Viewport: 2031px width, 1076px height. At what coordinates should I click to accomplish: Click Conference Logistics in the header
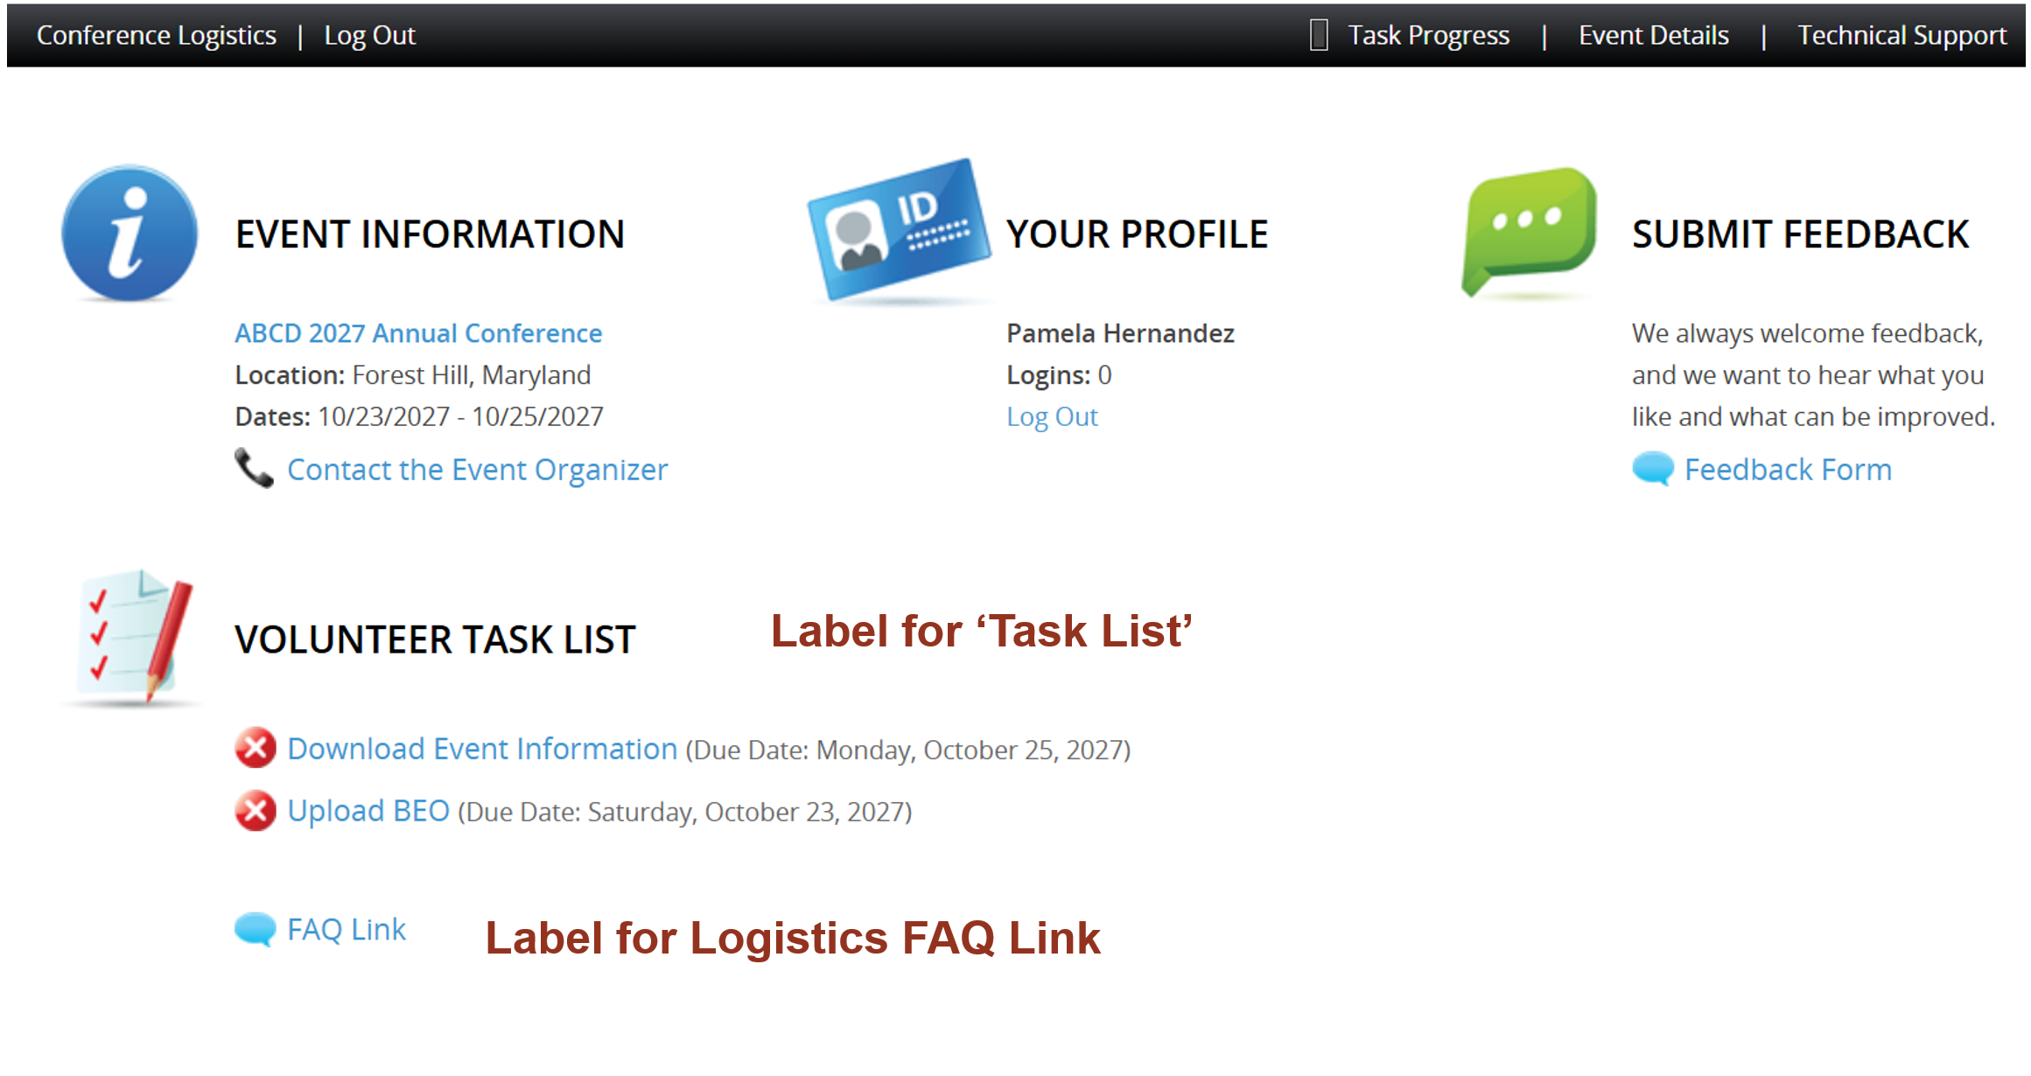[x=157, y=35]
